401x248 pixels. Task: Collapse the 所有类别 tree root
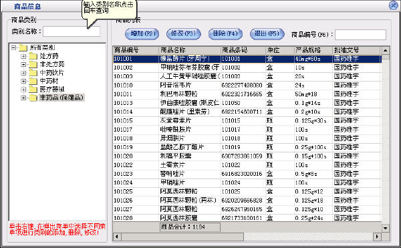pyautogui.click(x=13, y=47)
